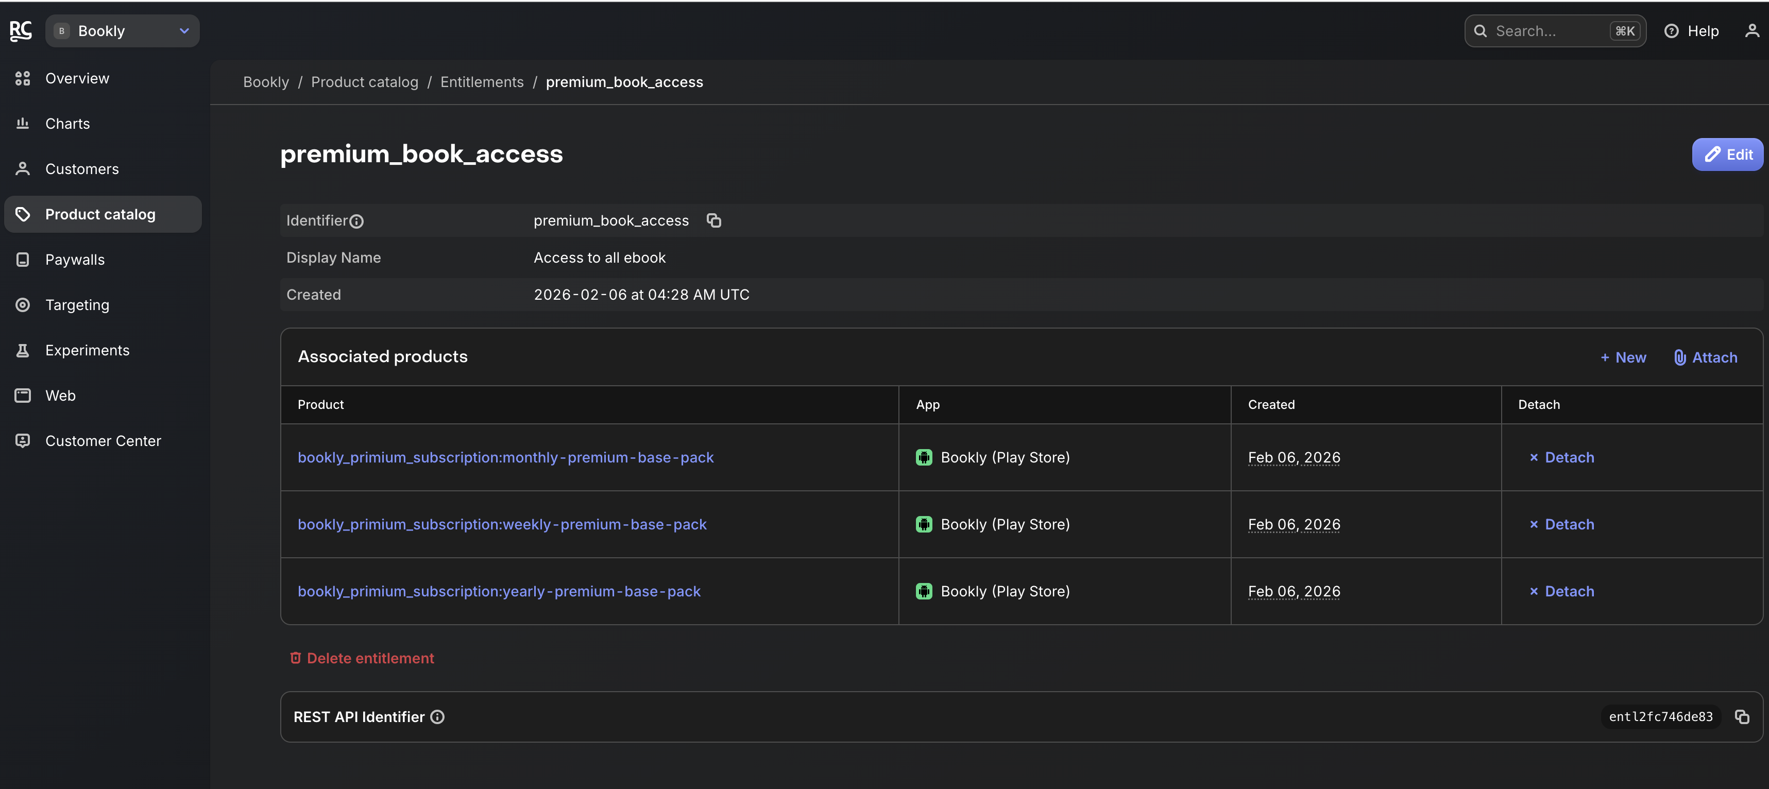Click the RevenueCat logo icon
The height and width of the screenshot is (789, 1769).
(x=21, y=31)
